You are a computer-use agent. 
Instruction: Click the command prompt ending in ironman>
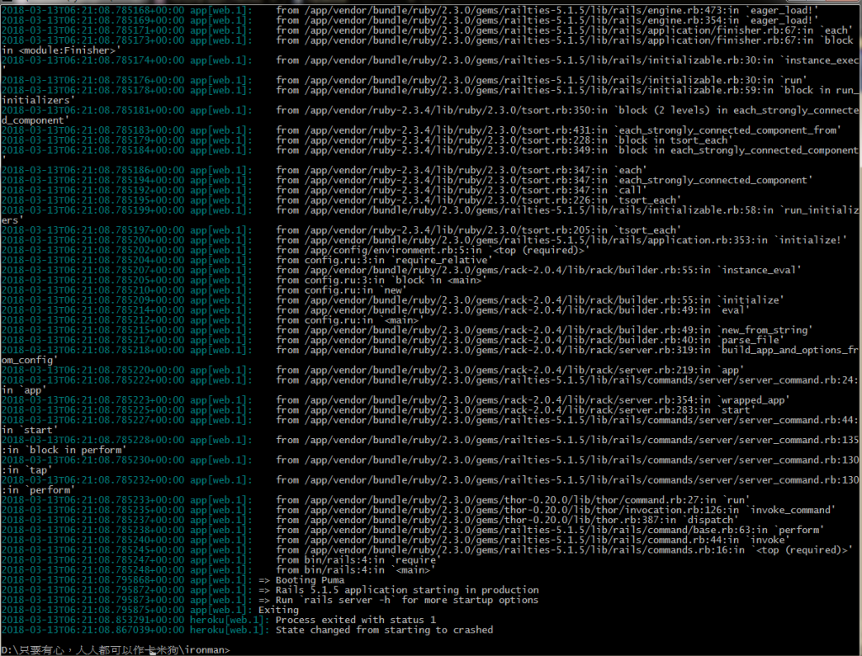click(115, 650)
